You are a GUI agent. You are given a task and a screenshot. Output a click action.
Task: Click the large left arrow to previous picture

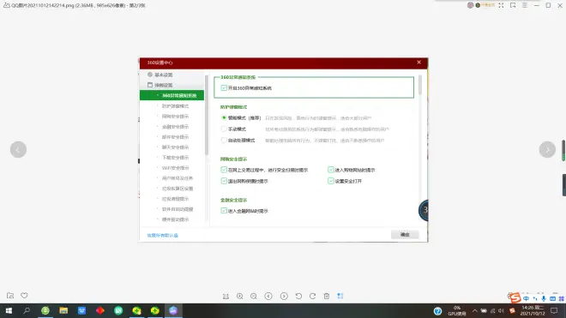click(x=18, y=149)
